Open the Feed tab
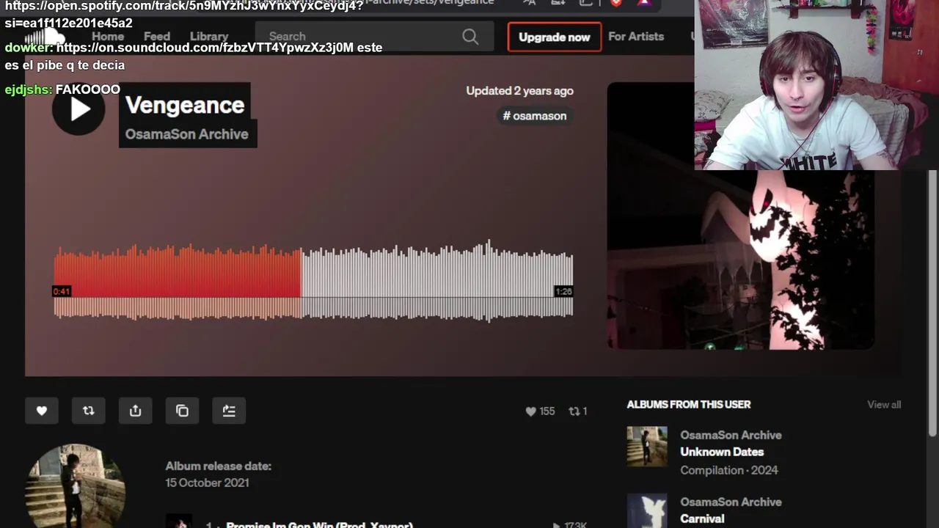The image size is (939, 528). click(157, 37)
